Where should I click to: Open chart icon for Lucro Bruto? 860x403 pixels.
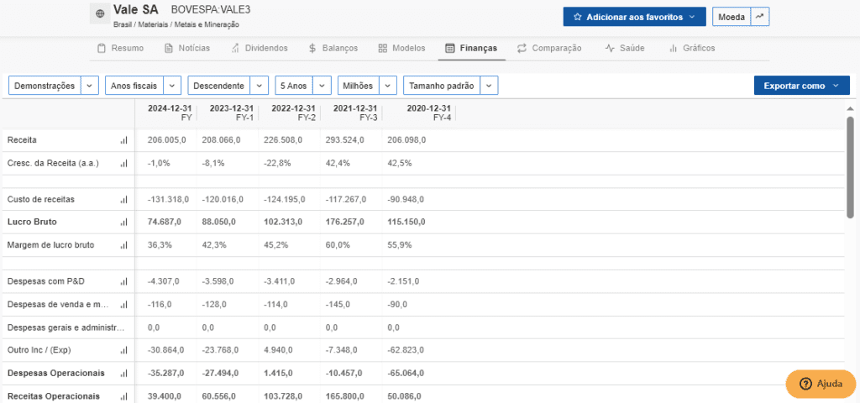(x=123, y=222)
